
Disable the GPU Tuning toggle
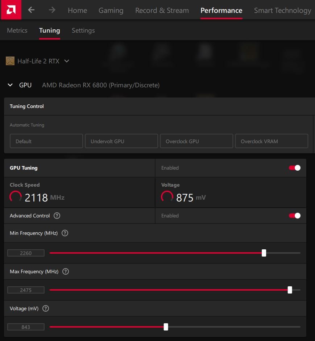[295, 168]
